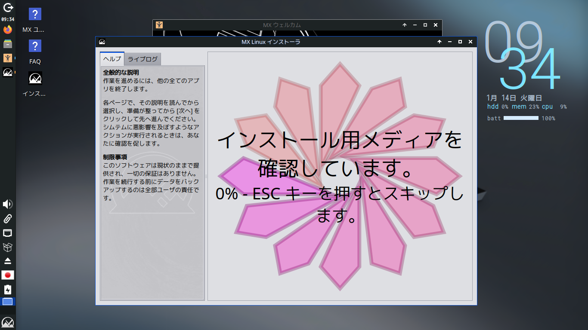Screen dimensions: 588x330
Task: Select the FAQ desktop icon
Action: [35, 52]
